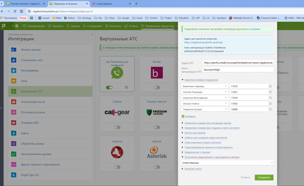Enable the Asterisk integration toggle
Viewport: 304px width, 186px height.
point(157,167)
